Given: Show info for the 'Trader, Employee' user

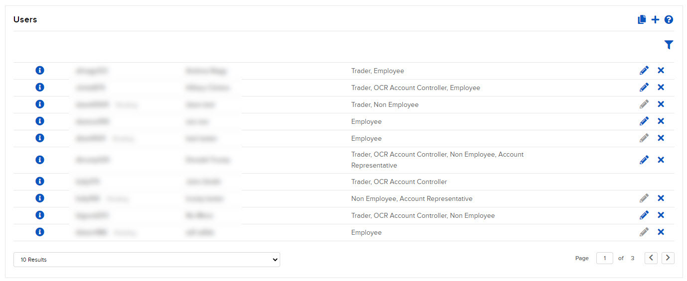Looking at the screenshot, I should click(40, 70).
